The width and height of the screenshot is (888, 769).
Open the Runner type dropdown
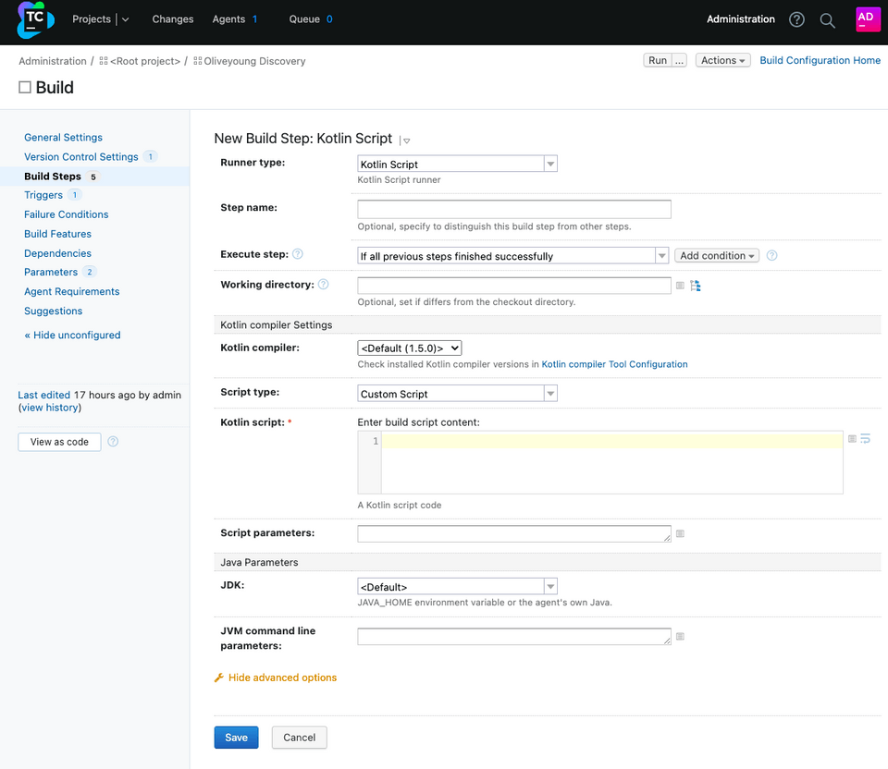click(457, 164)
